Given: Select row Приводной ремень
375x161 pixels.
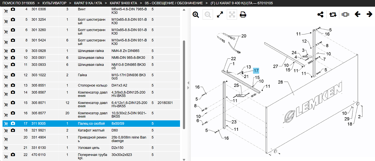Looking at the screenshot, I should tap(91, 139).
